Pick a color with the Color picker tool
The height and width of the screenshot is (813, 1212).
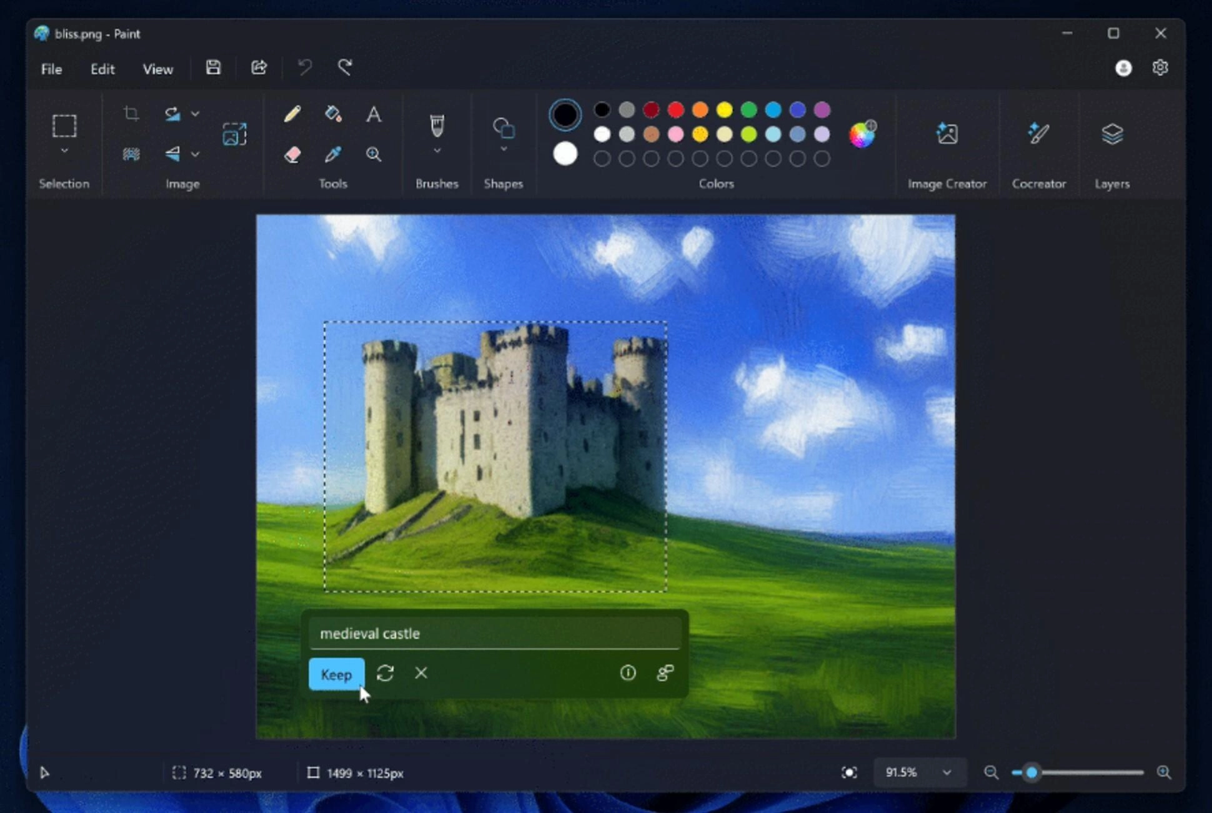(x=333, y=155)
